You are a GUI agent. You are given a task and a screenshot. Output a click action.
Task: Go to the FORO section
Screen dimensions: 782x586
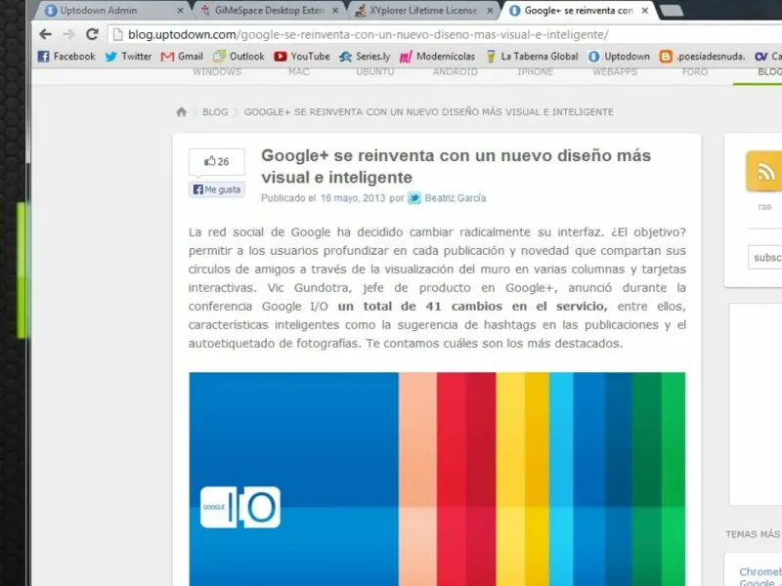(695, 71)
